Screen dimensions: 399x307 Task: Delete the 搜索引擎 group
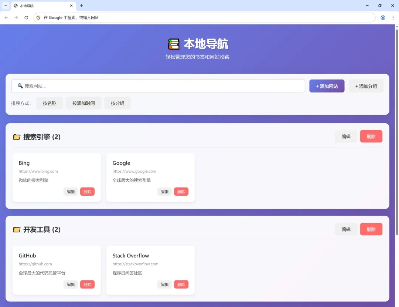(371, 136)
